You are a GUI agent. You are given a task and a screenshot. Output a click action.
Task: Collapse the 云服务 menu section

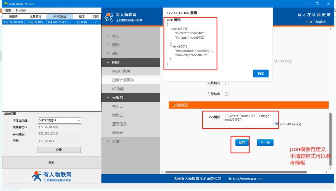coord(131,98)
